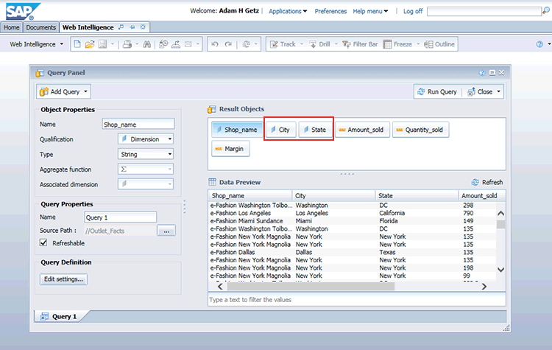
Task: Toggle the Filter Bar
Action: [360, 44]
